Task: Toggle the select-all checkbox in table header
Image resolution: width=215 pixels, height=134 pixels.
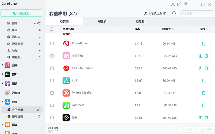Action: tap(51, 29)
